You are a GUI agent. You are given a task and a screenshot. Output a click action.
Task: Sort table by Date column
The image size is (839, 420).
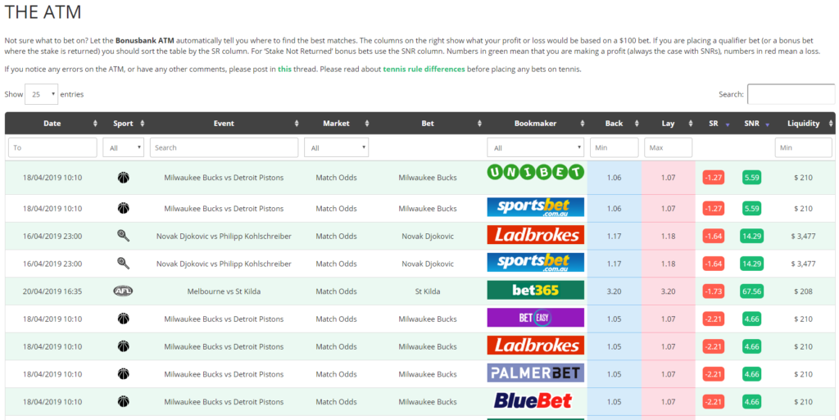click(x=52, y=124)
